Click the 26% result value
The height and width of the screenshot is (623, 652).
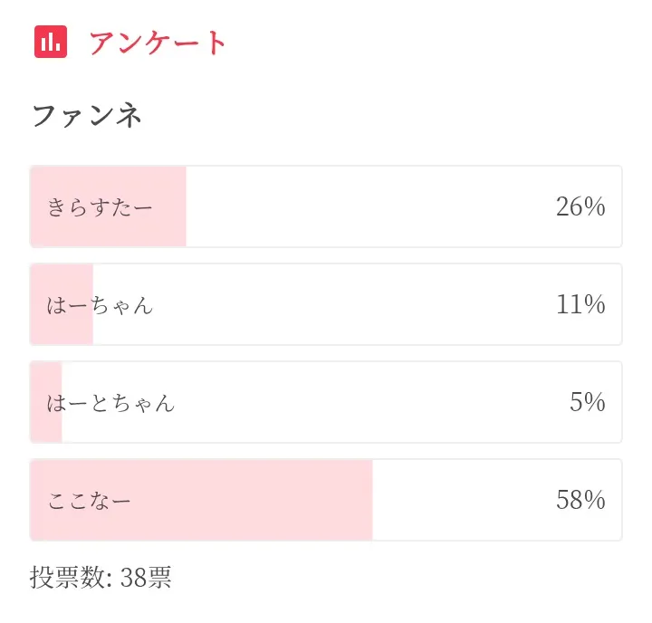pos(580,207)
